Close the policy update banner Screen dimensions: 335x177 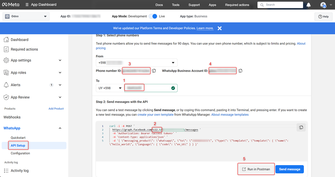[x=219, y=28]
